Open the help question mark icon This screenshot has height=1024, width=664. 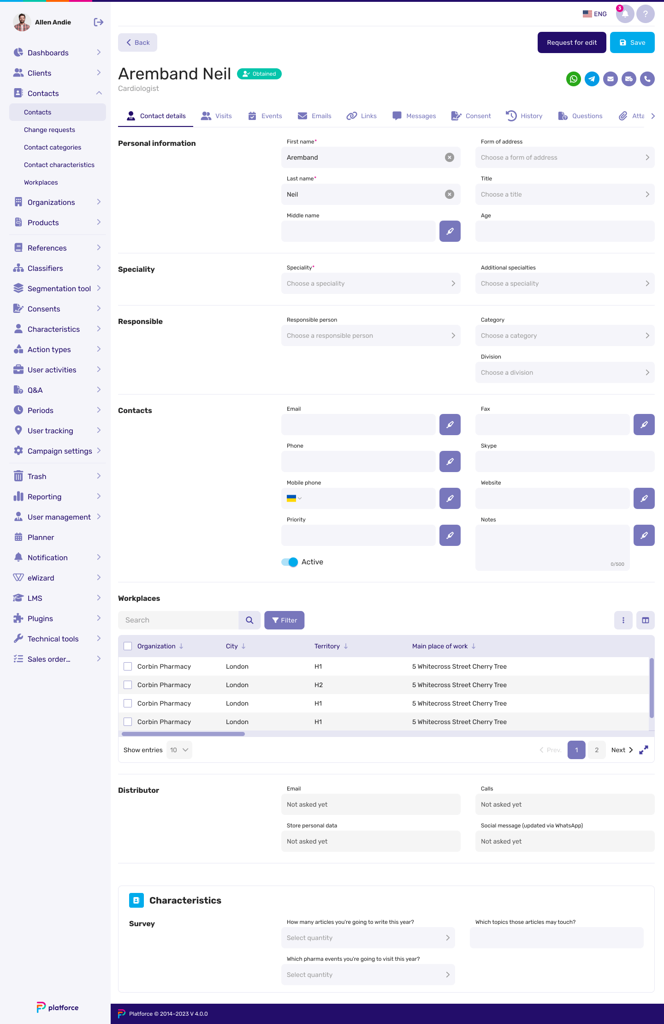(645, 14)
